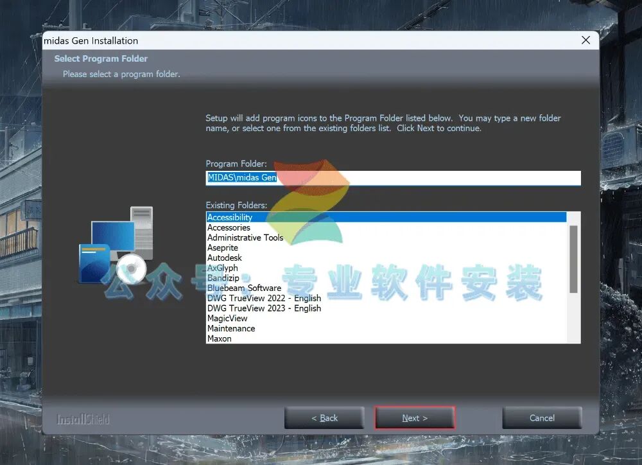
Task: Select the MagicView folder entry
Action: (x=386, y=319)
